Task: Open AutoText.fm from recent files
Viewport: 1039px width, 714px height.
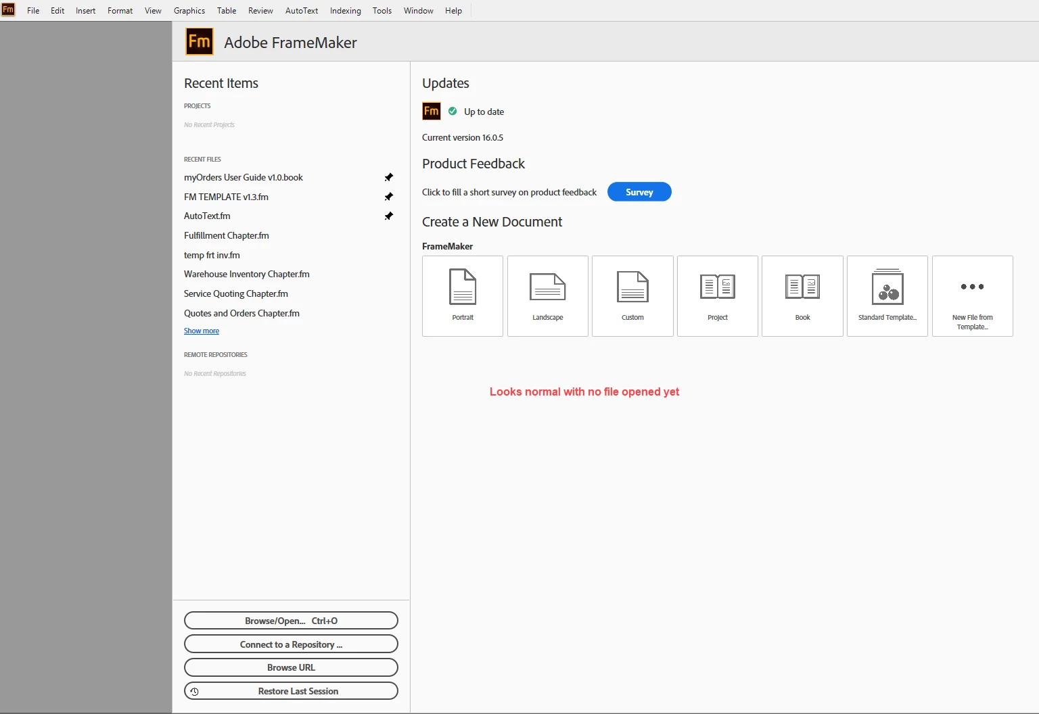Action: tap(207, 216)
